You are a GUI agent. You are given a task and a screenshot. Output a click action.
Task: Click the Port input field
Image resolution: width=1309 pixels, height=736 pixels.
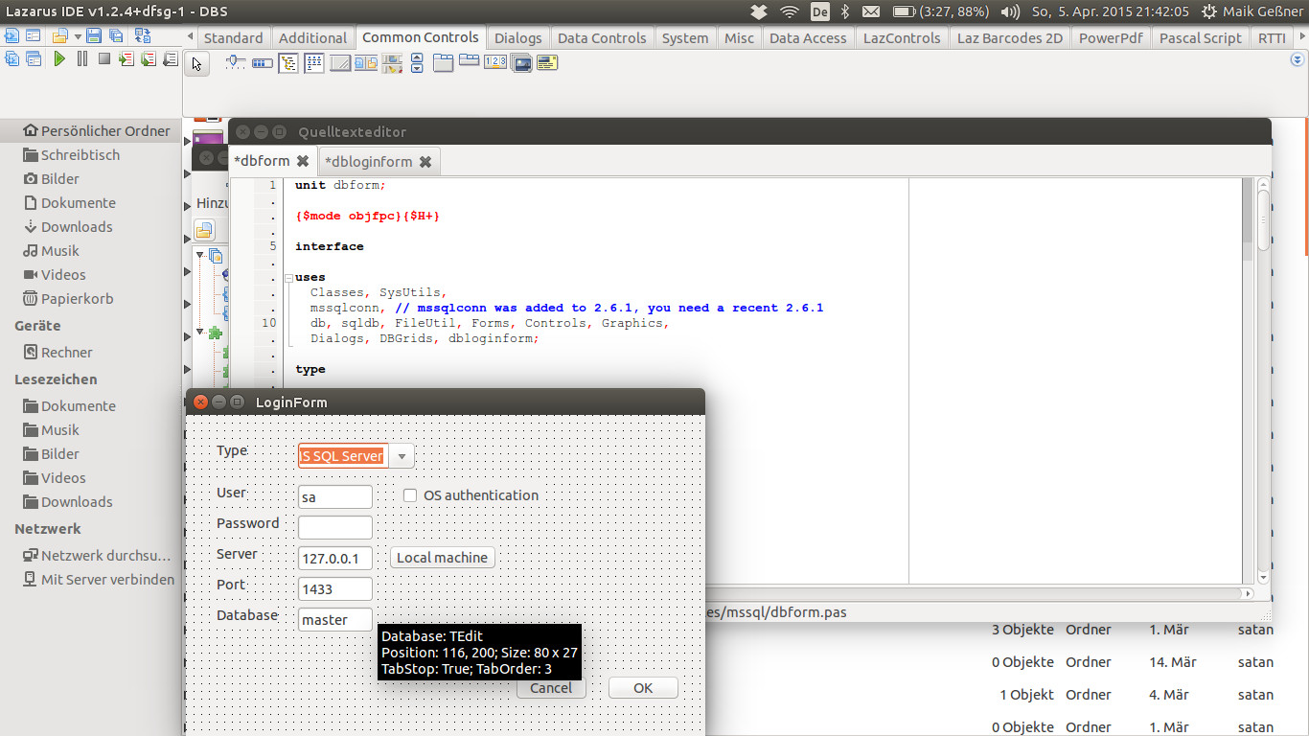click(334, 588)
